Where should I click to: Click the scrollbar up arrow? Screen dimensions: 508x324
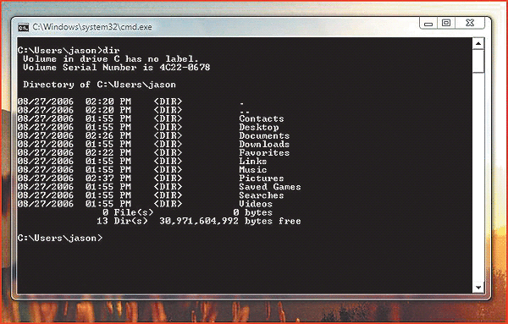point(478,43)
